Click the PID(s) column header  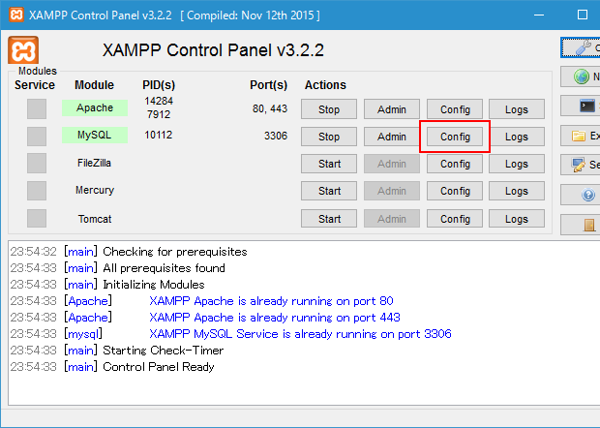pos(159,85)
